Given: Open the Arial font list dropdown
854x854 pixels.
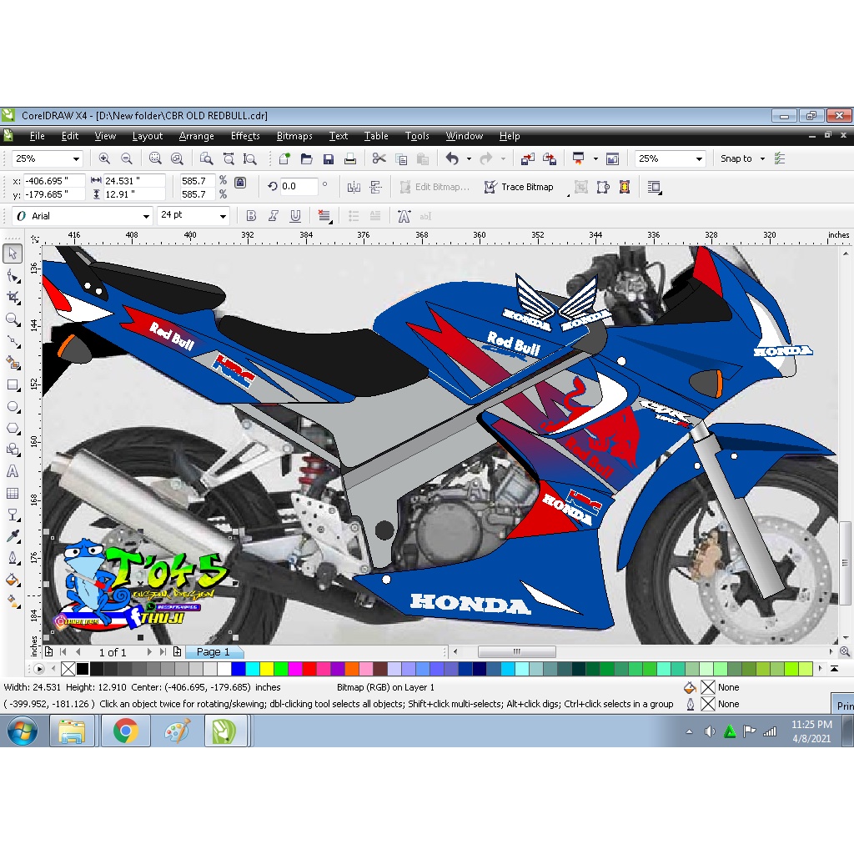Looking at the screenshot, I should click(x=146, y=216).
